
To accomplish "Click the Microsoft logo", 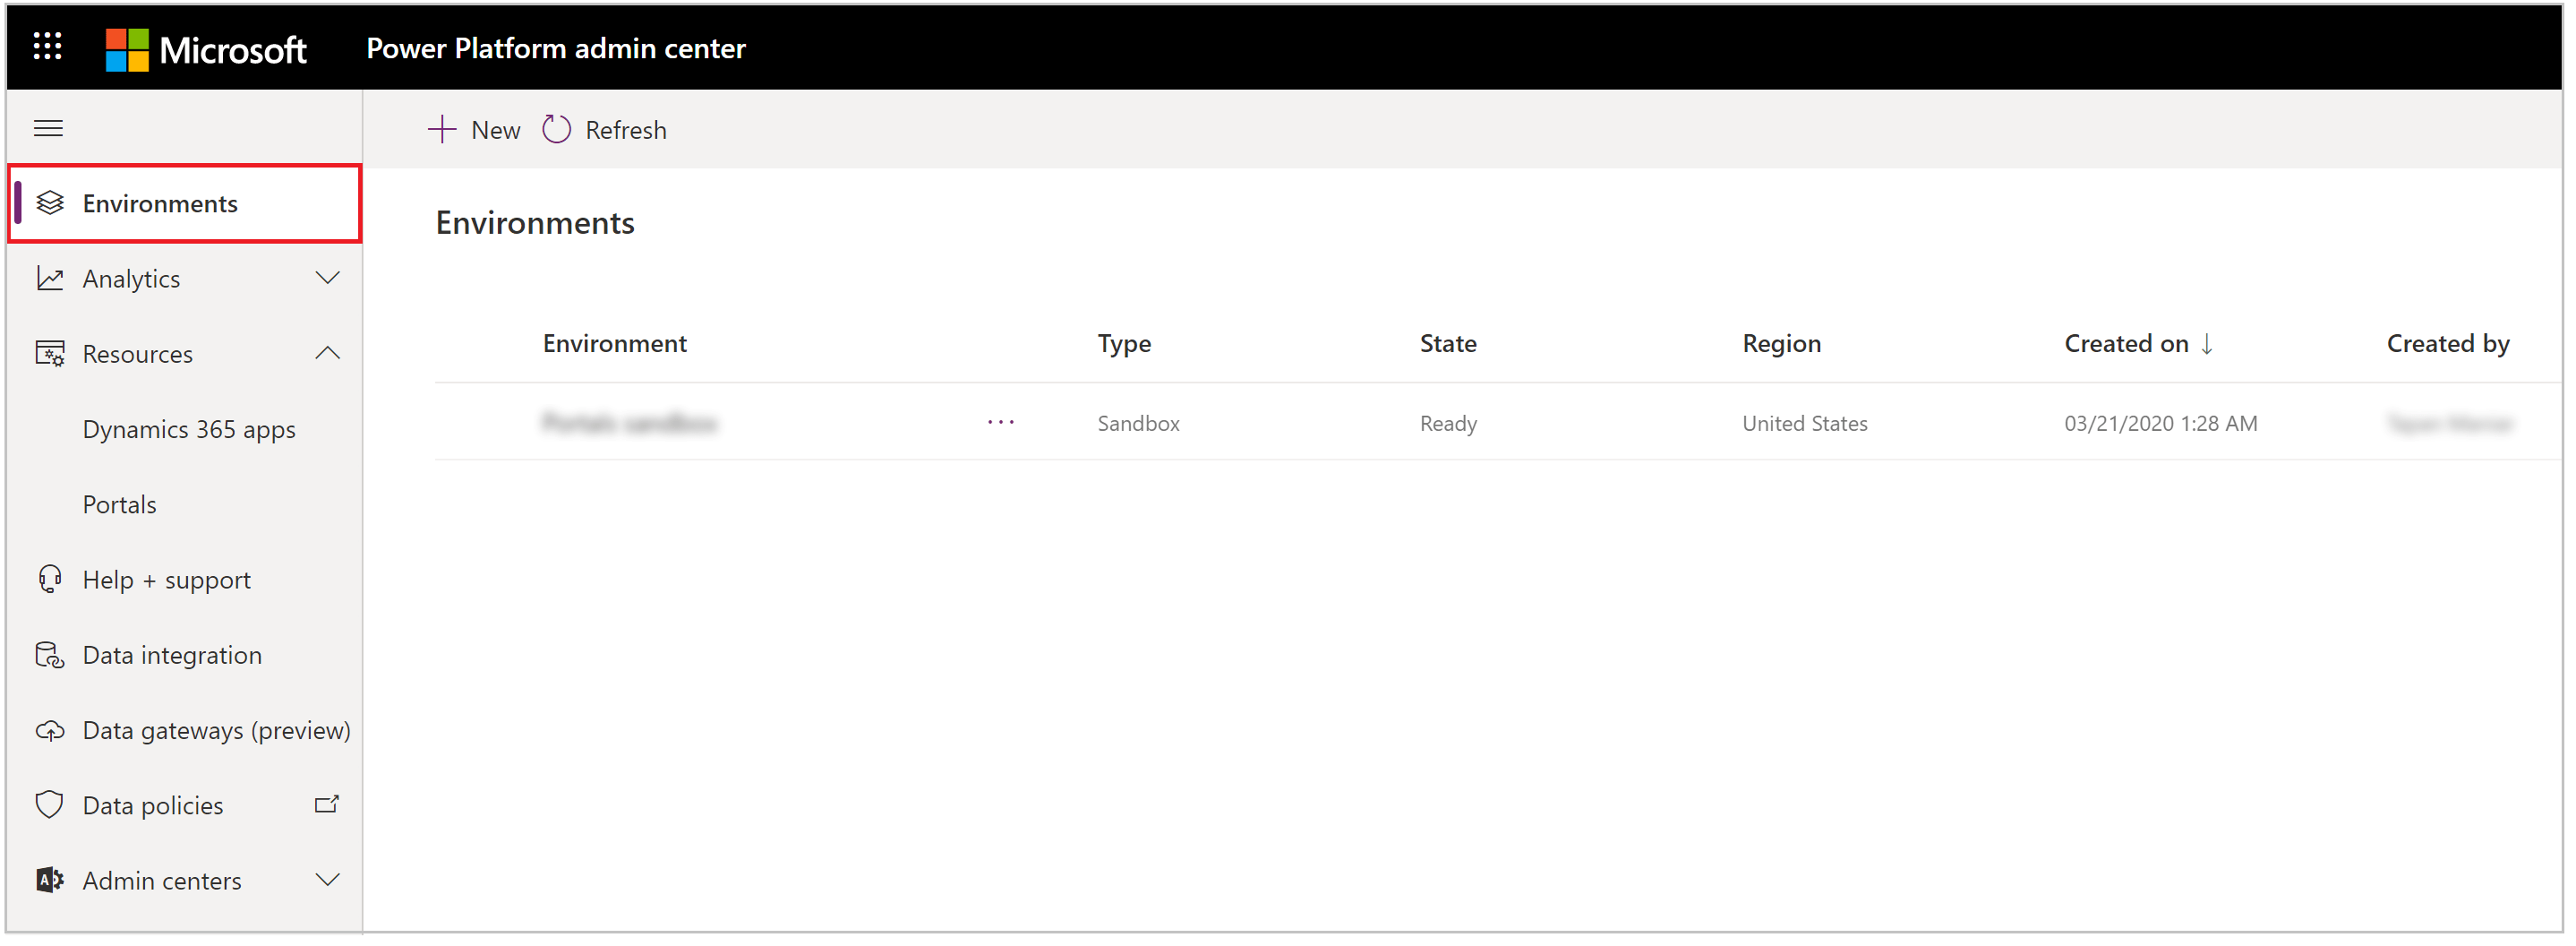I will pyautogui.click(x=206, y=49).
